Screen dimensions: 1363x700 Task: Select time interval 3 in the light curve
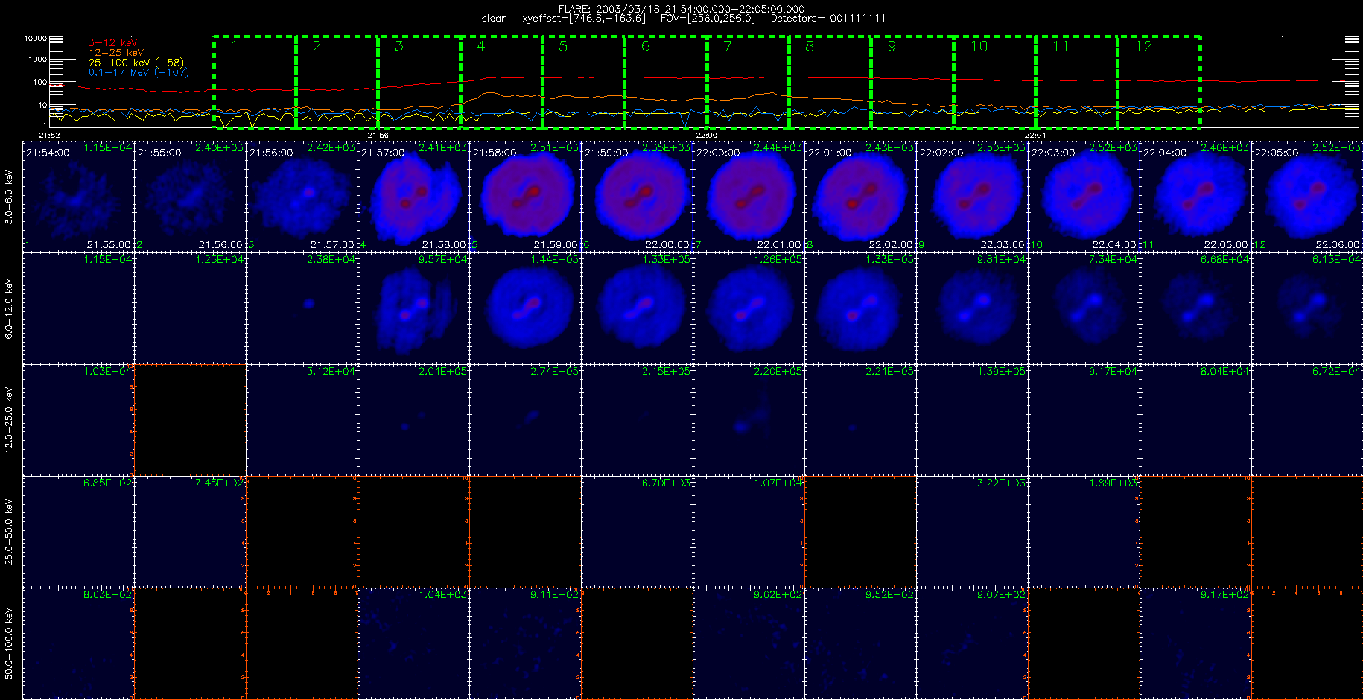coord(419,82)
